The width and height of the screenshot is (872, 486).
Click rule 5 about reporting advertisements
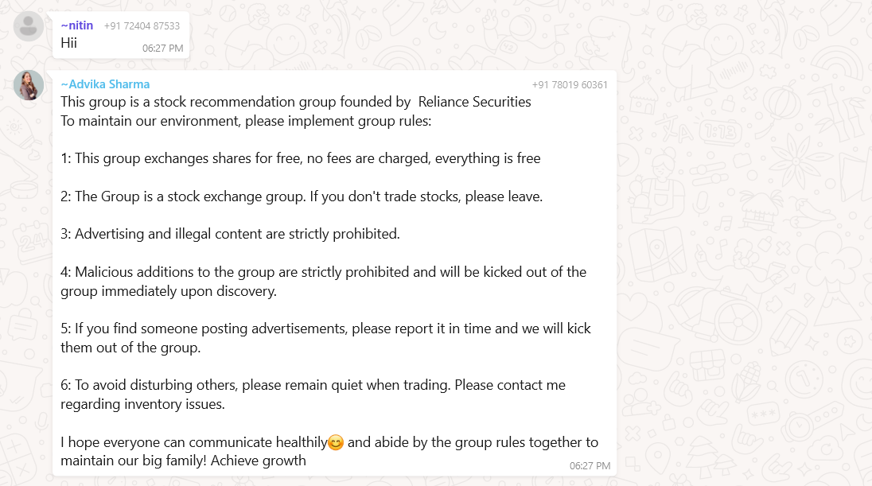click(x=325, y=329)
